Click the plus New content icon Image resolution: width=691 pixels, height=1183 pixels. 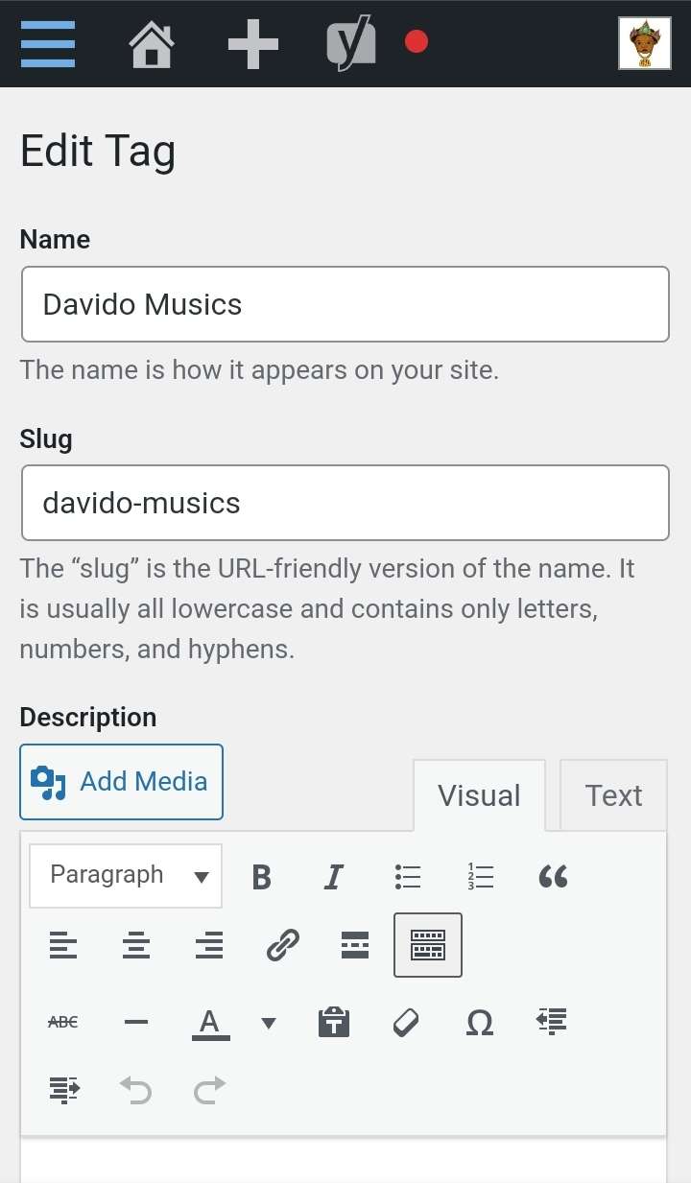(253, 44)
